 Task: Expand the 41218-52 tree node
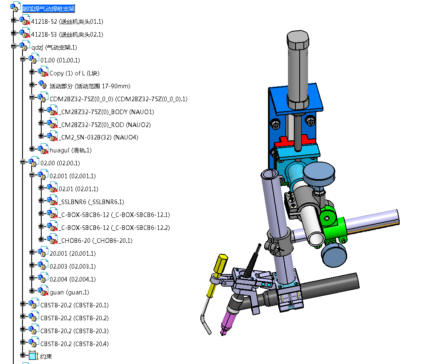13,20
